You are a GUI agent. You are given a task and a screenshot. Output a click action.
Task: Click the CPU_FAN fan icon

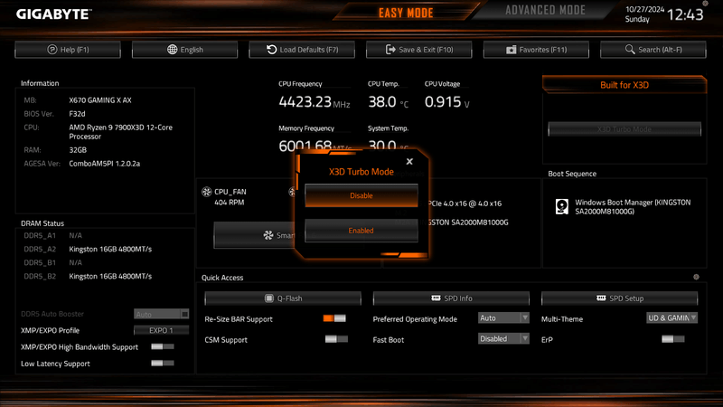[207, 192]
